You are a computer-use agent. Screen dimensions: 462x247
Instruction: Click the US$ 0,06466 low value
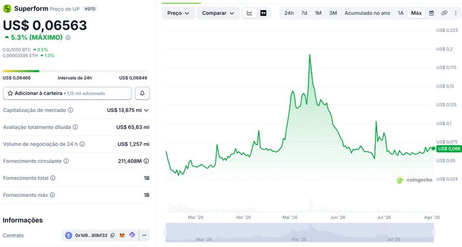(16, 78)
